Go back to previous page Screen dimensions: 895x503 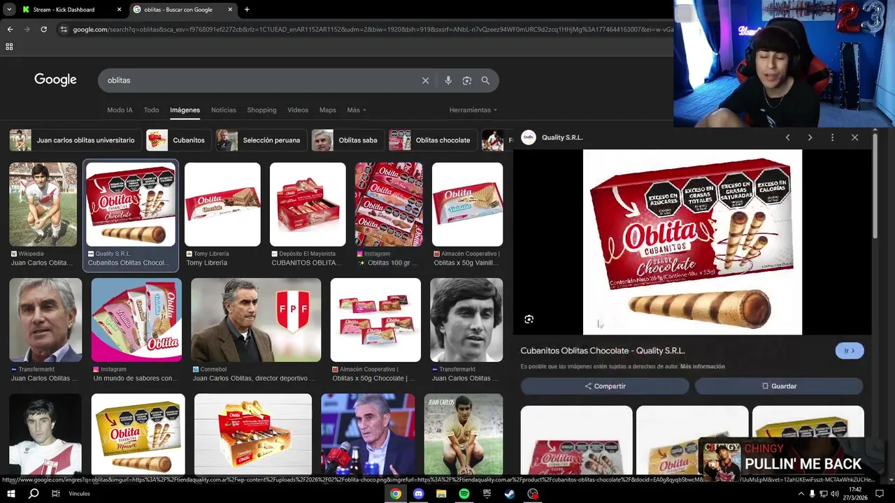[x=10, y=29]
